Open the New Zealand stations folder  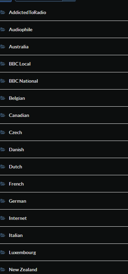64,269
